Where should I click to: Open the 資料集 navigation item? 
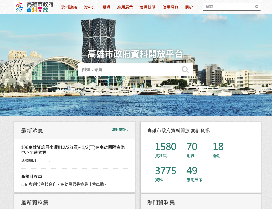pyautogui.click(x=90, y=7)
